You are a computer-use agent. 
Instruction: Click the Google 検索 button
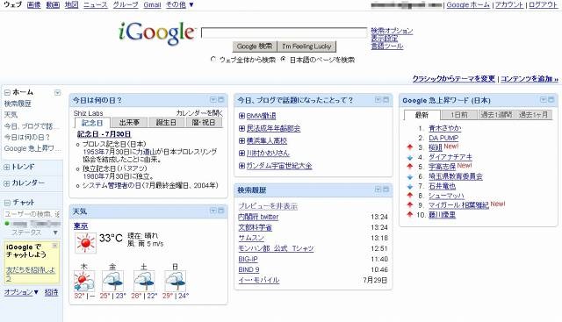coord(255,47)
